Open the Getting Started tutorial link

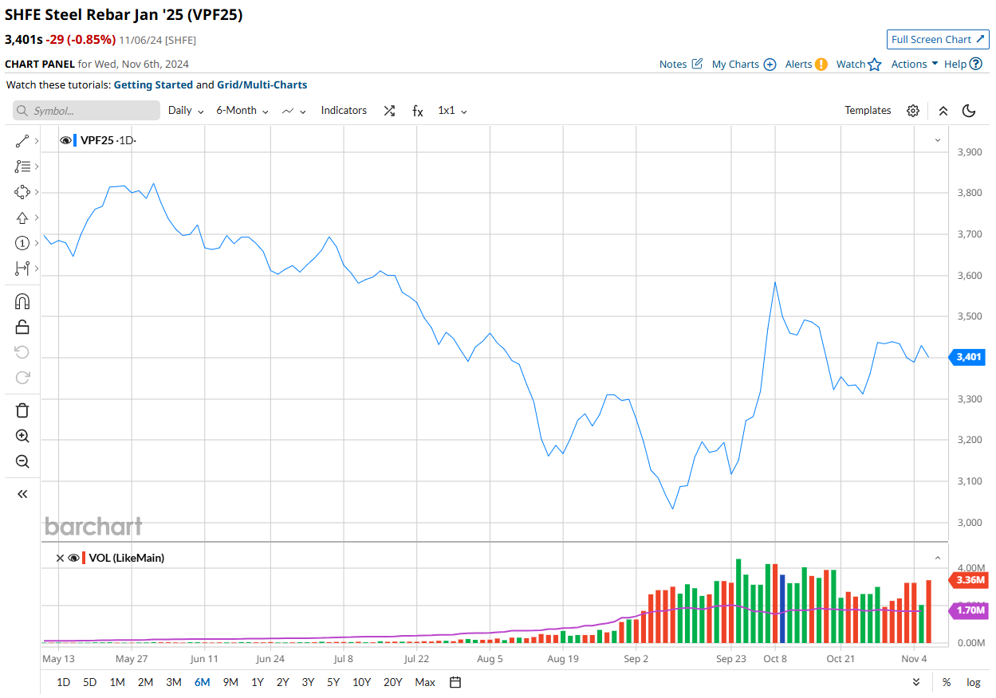153,84
